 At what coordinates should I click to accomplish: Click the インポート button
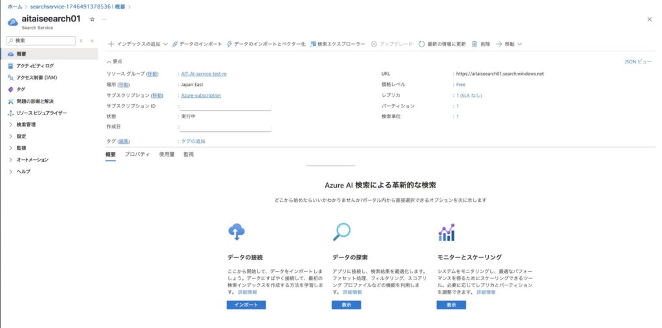pos(246,305)
